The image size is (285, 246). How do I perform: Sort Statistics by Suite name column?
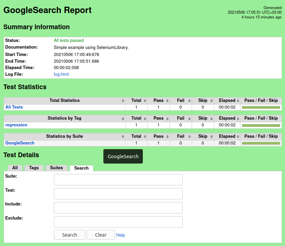coord(65,136)
